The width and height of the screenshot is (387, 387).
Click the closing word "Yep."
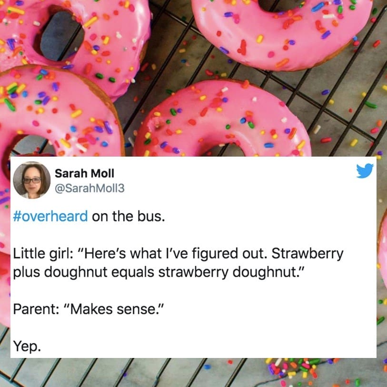click(27, 346)
